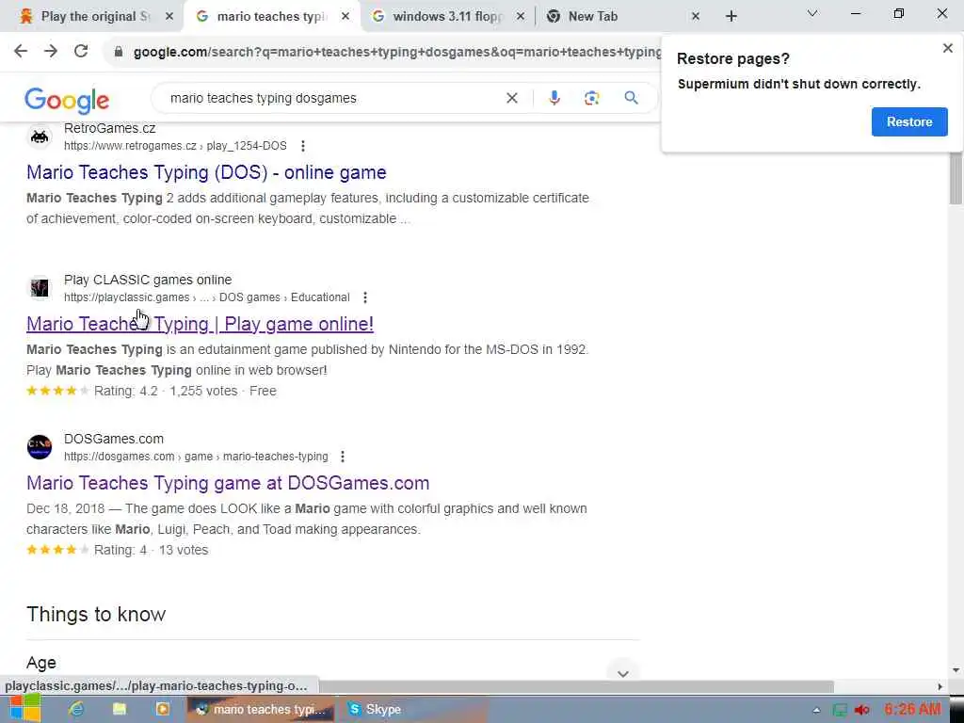The width and height of the screenshot is (964, 723).
Task: Switch to the New Tab tab
Action: click(621, 17)
